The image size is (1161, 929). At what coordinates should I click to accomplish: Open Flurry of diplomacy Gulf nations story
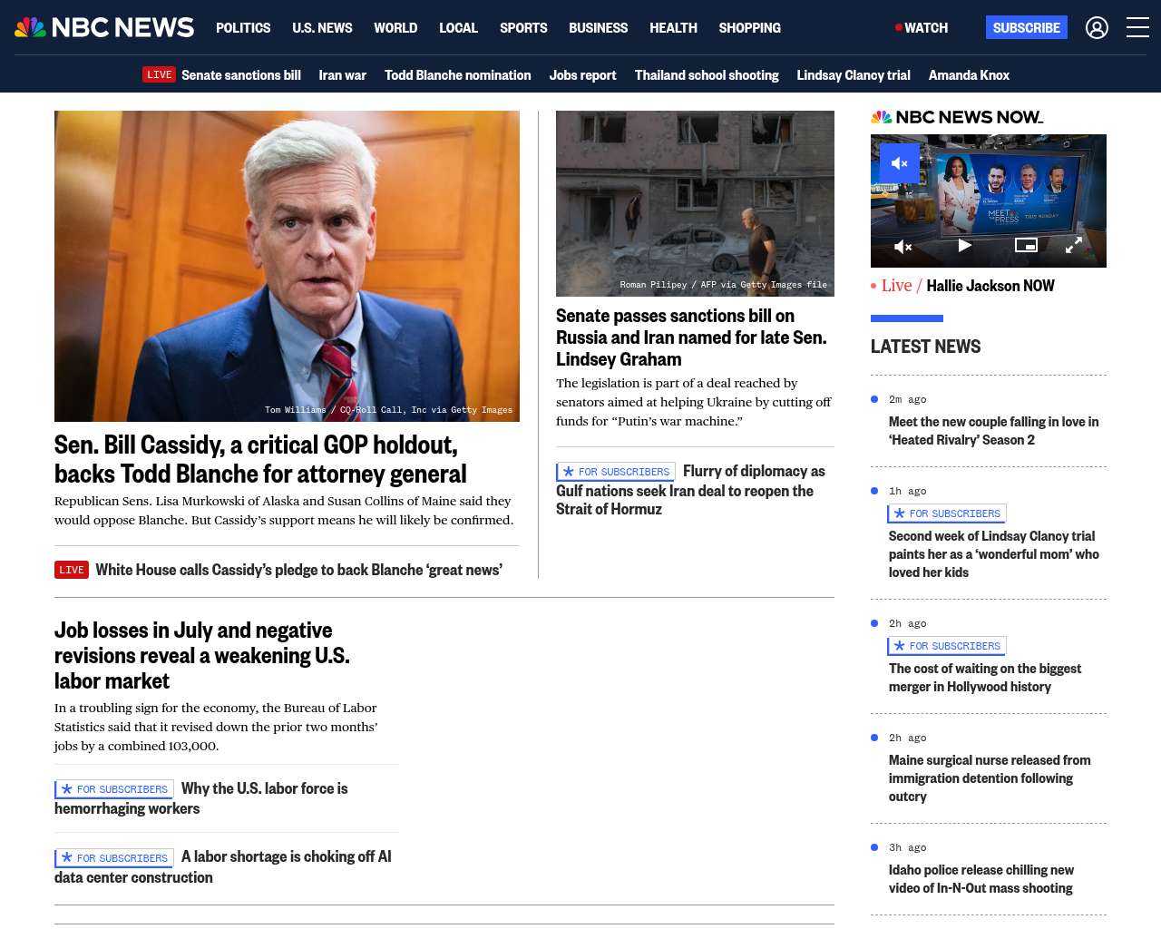tap(690, 490)
